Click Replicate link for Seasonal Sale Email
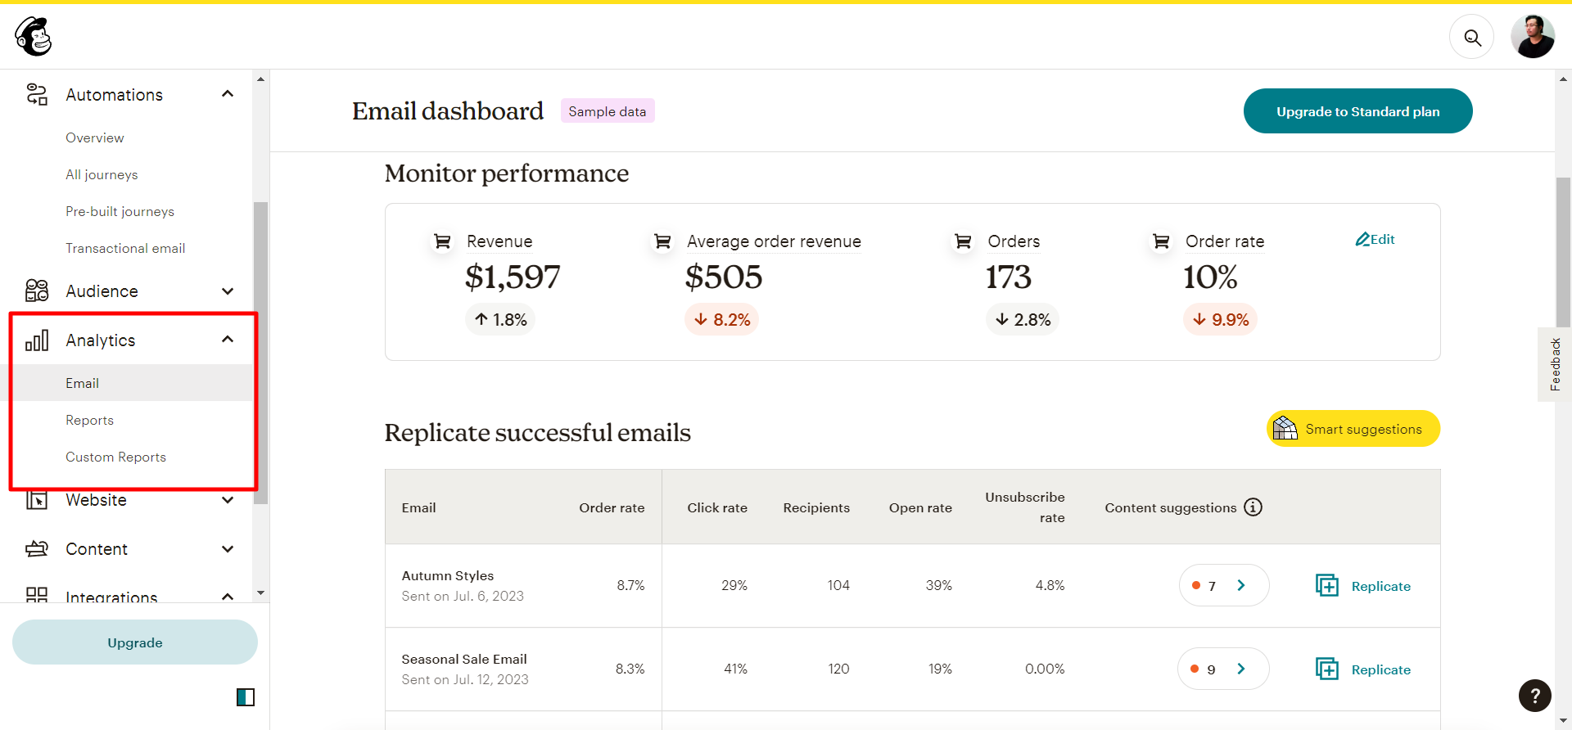 tap(1380, 669)
